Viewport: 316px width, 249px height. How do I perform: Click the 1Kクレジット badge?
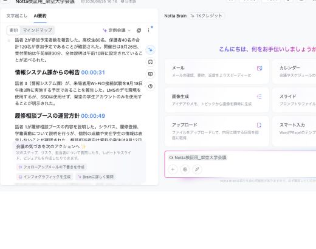pyautogui.click(x=207, y=16)
